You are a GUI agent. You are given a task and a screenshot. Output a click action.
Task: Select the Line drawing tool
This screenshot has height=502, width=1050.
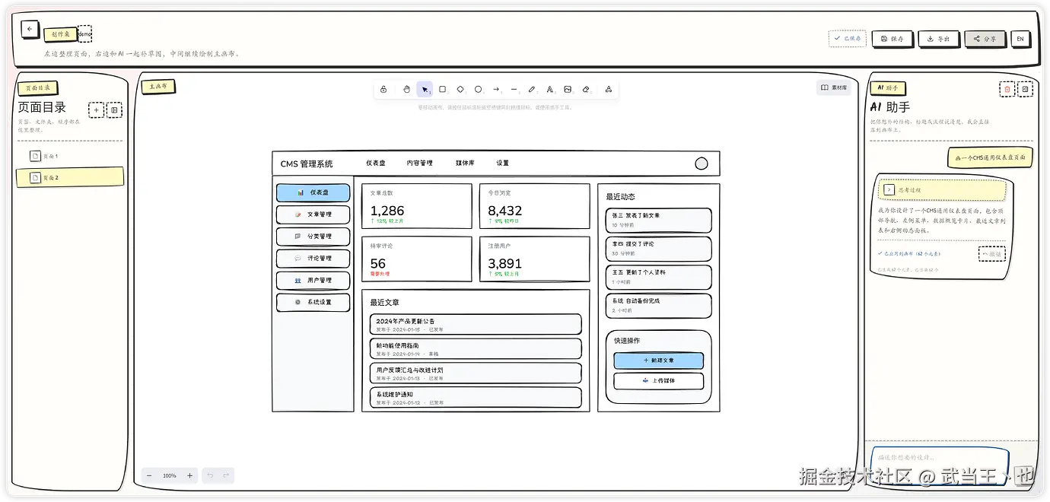coord(514,90)
